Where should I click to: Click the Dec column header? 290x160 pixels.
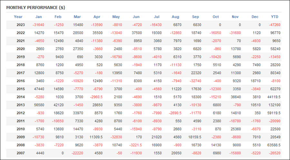[255, 17]
